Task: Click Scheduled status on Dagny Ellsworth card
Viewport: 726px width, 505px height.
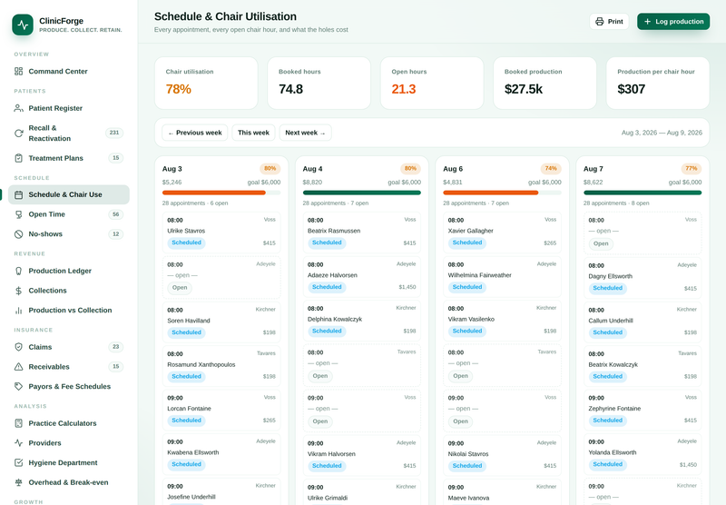Action: point(607,288)
